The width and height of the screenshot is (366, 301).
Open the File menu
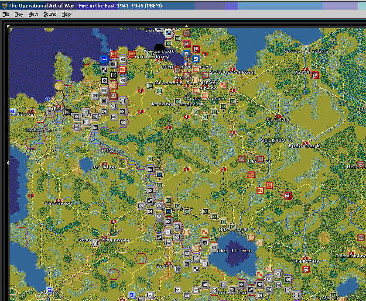[6, 14]
